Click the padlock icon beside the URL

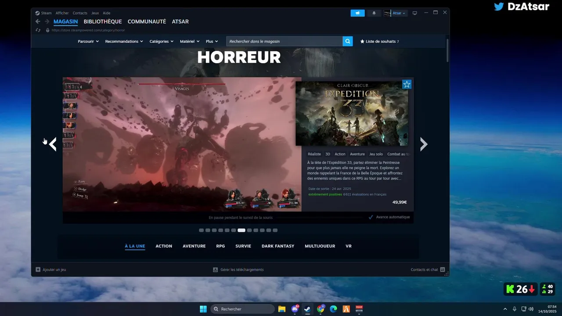point(47,30)
